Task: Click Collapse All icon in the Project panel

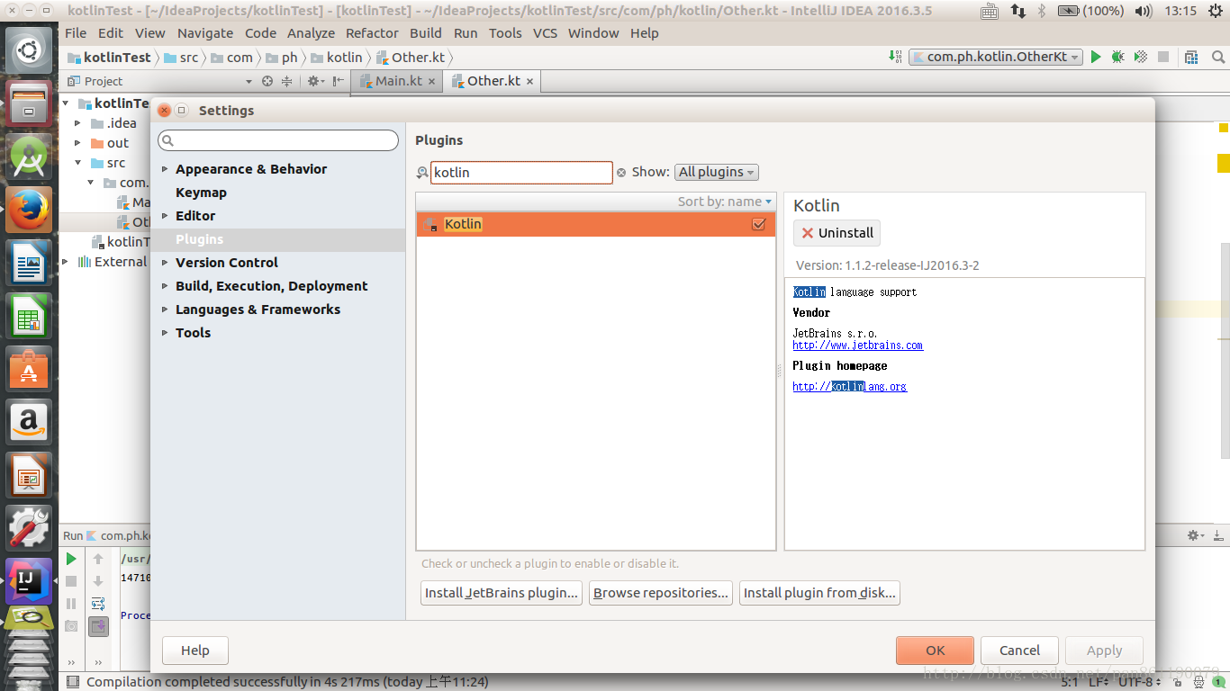Action: (x=287, y=81)
